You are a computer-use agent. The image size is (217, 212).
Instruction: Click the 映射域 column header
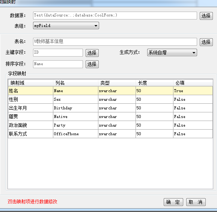point(30,83)
